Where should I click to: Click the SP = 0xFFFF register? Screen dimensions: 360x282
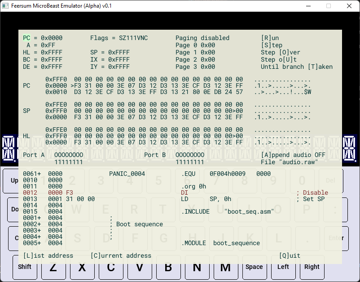(x=110, y=53)
